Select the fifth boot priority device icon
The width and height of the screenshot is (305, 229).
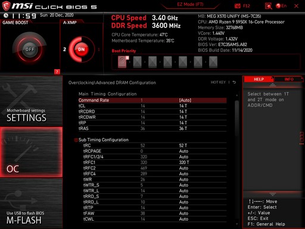183,62
